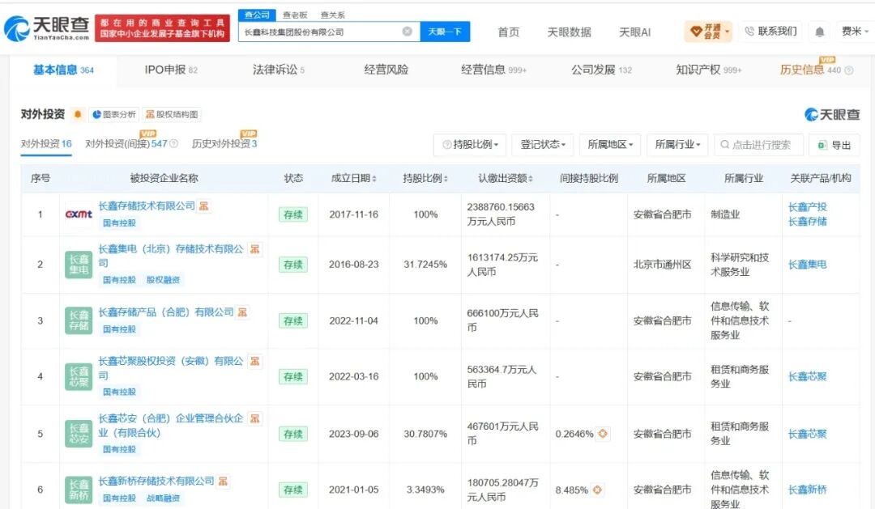Screen dimensions: 875x509
Task: Click the notification bell icon
Action: [819, 32]
